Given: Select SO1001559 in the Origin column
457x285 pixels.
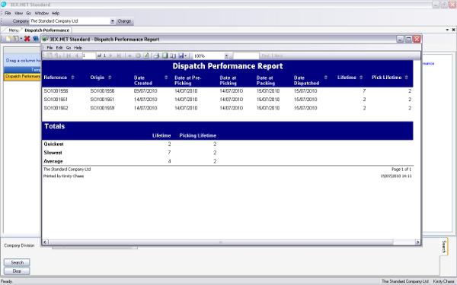Looking at the screenshot, I should [x=102, y=108].
